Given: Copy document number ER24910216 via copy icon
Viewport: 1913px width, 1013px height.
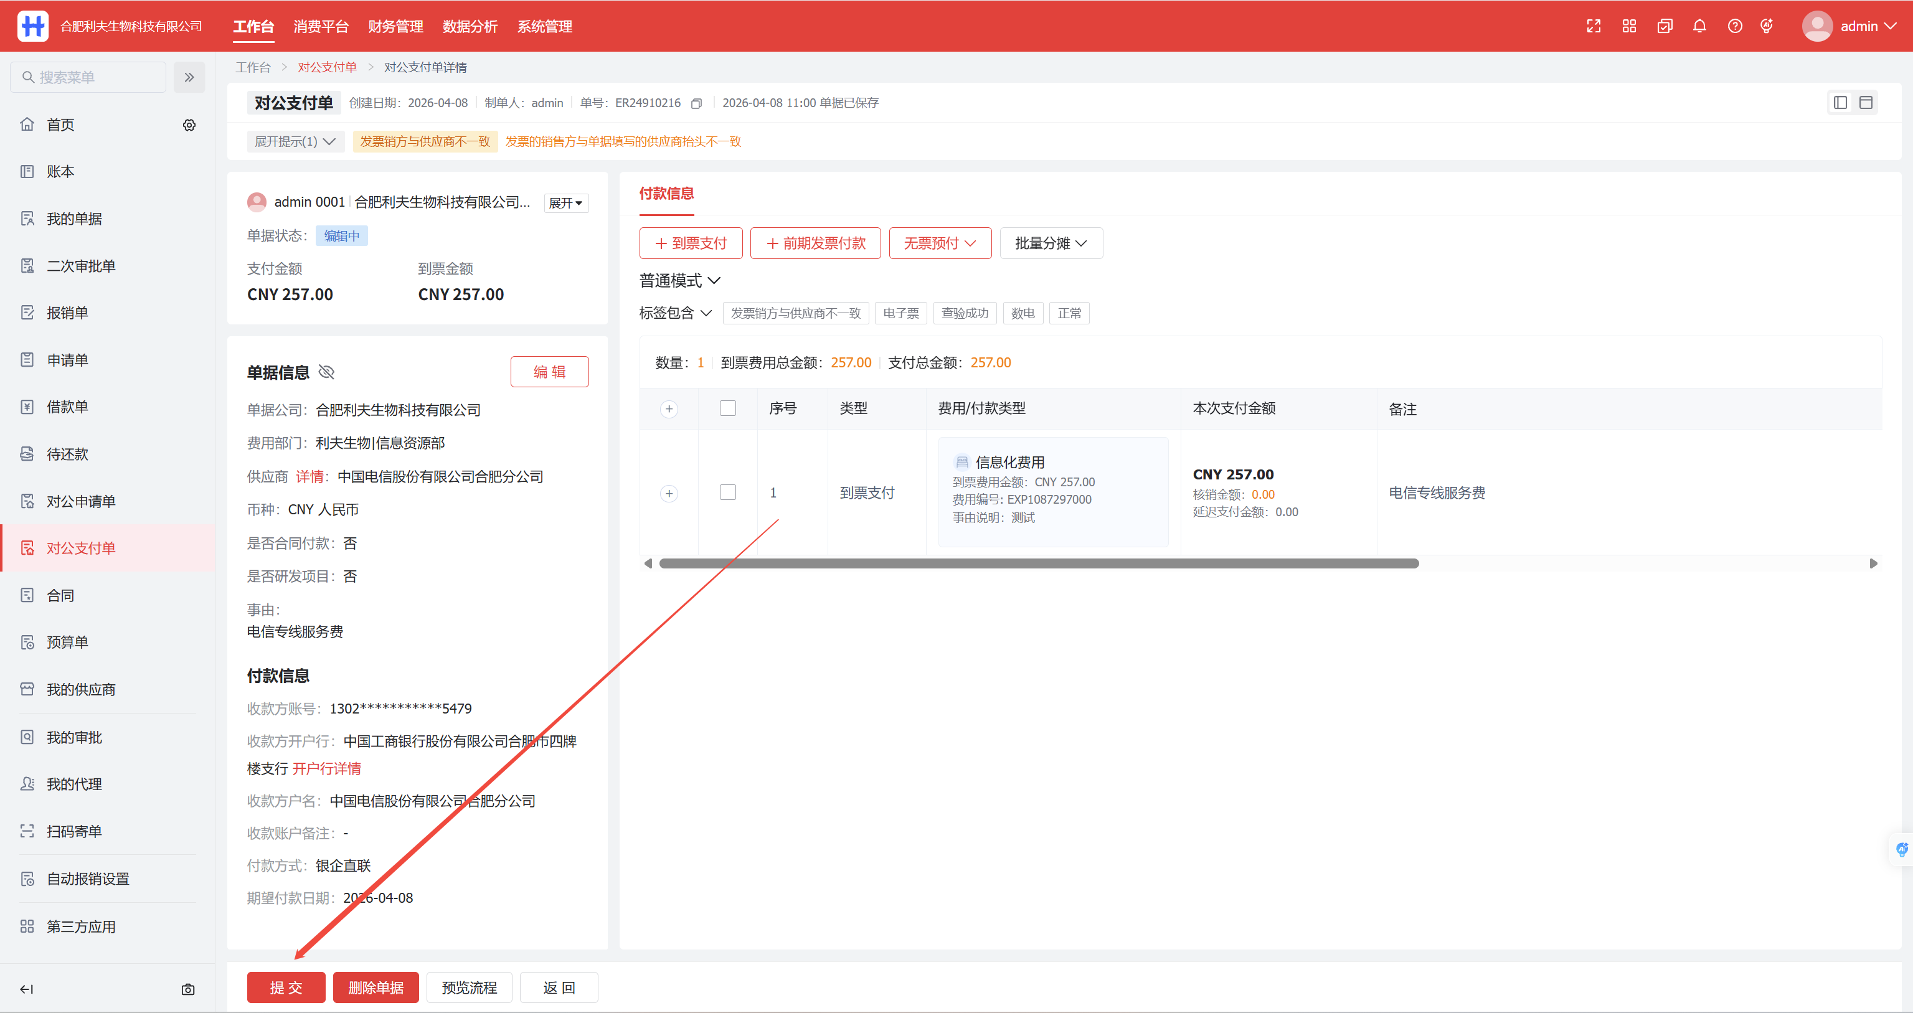Looking at the screenshot, I should [696, 103].
